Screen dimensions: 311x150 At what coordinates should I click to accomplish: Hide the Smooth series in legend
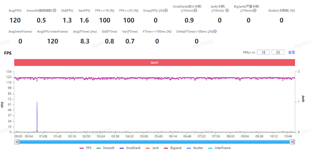pyautogui.click(x=106, y=148)
